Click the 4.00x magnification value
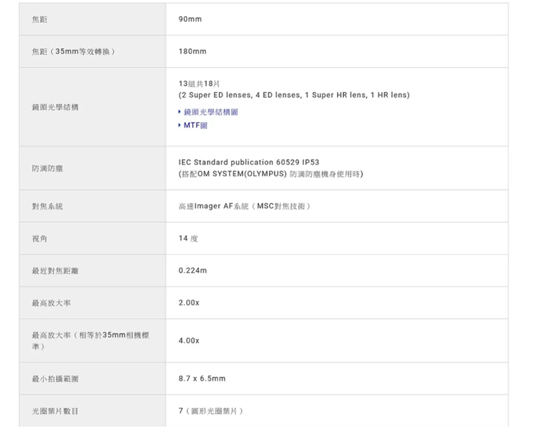537x432 pixels. pyautogui.click(x=189, y=341)
